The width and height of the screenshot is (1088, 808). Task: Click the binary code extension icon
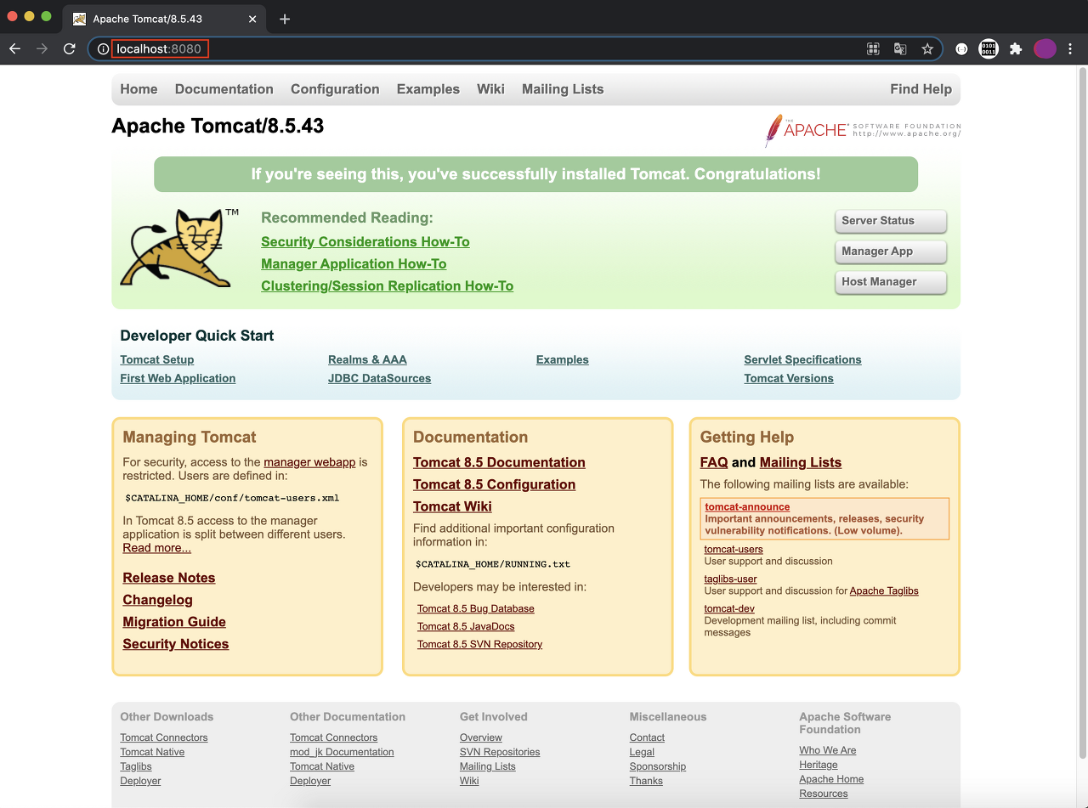tap(989, 49)
